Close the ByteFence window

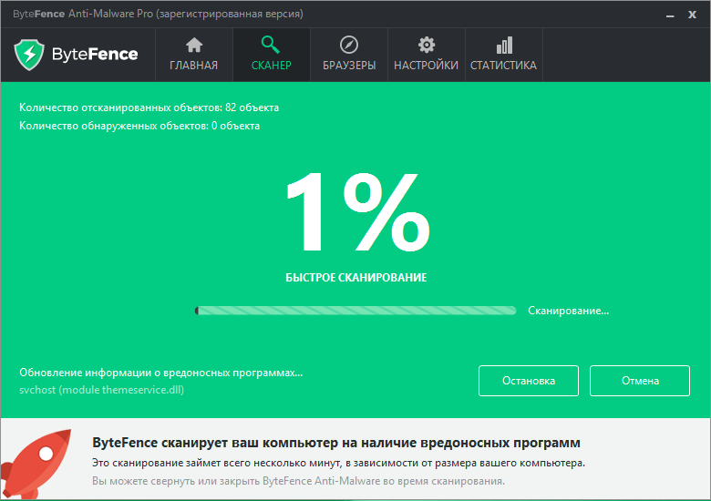[692, 15]
